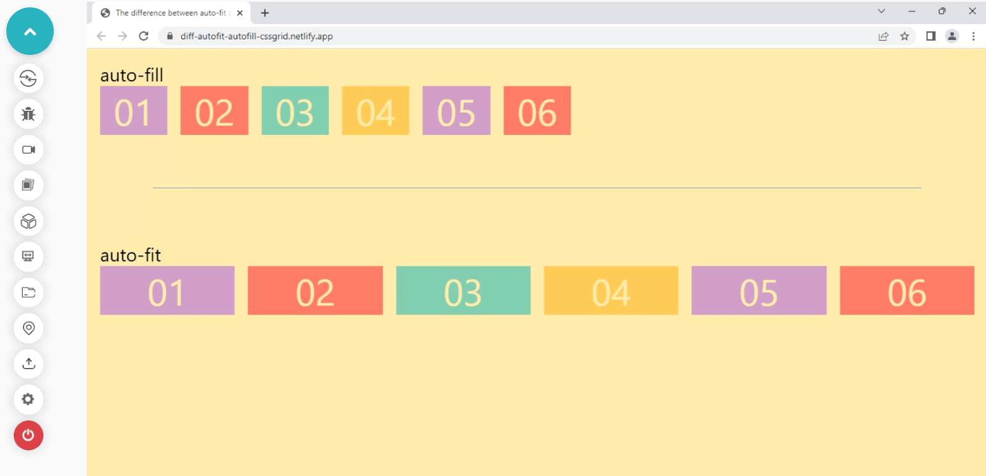
Task: Click the 'auto-fit' heading
Action: (131, 255)
